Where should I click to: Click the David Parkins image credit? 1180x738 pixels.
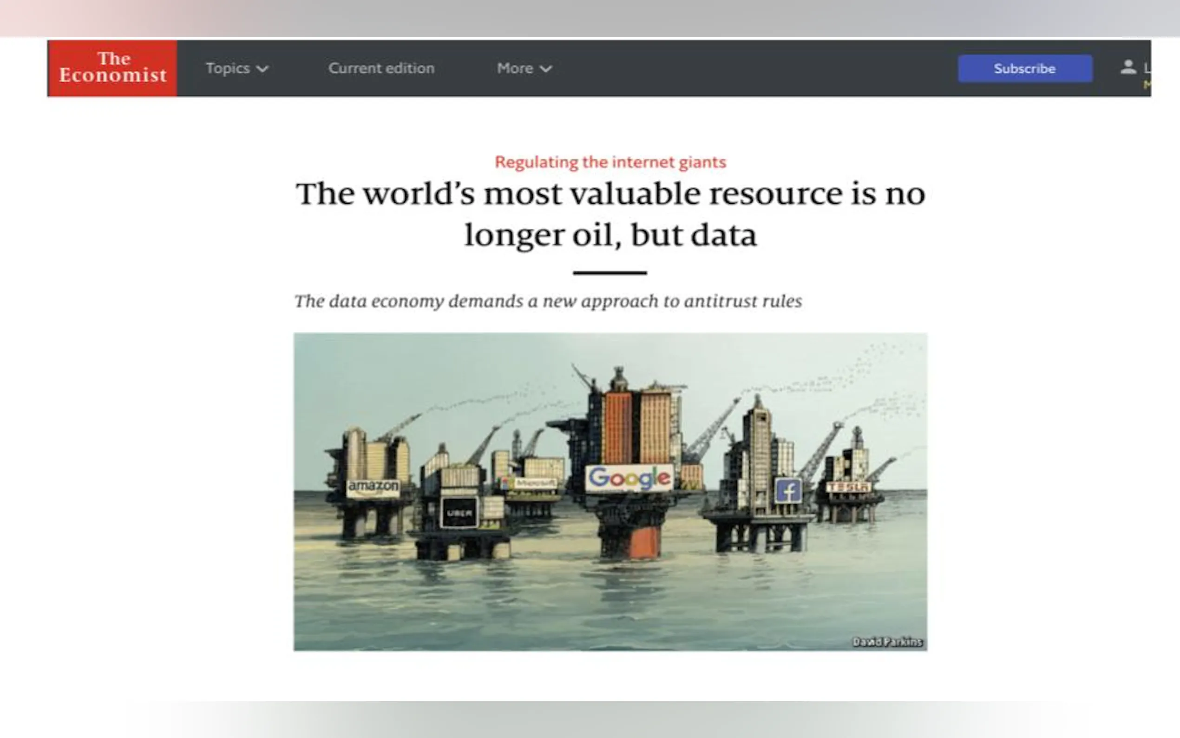pyautogui.click(x=887, y=642)
